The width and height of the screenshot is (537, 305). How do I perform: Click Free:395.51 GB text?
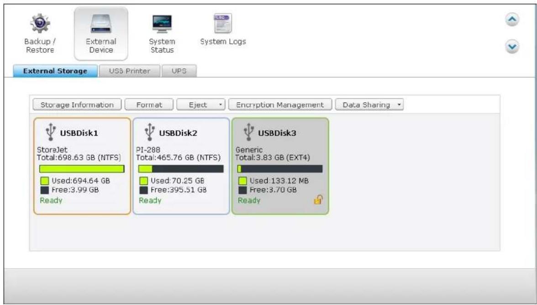point(179,190)
